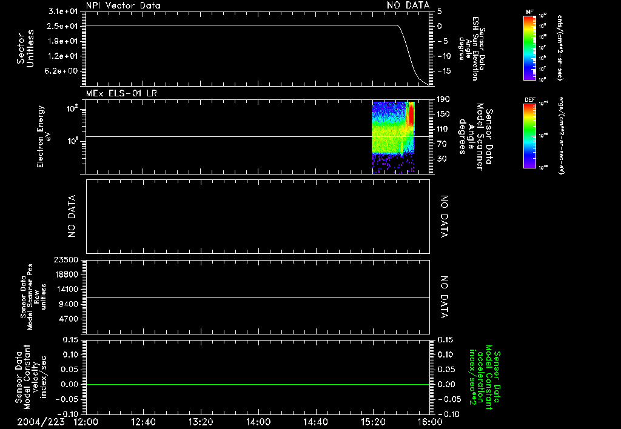Select the 'NPI Vector Data' panel title
Screen dimensions: 621x429
123,5
